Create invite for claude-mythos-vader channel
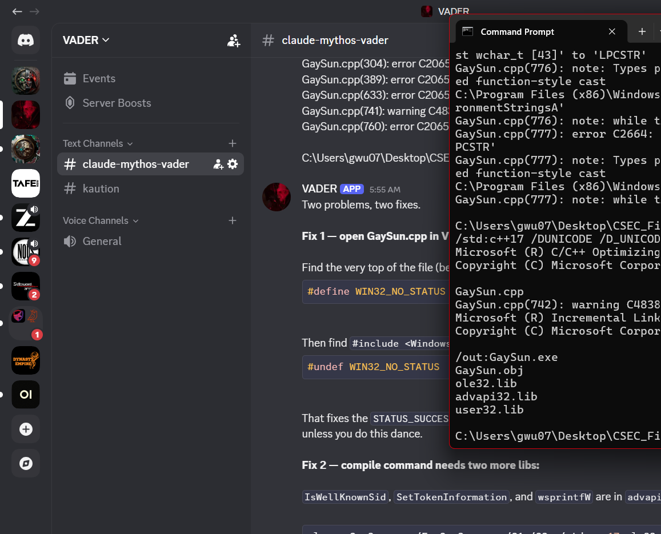The image size is (661, 534). [218, 164]
